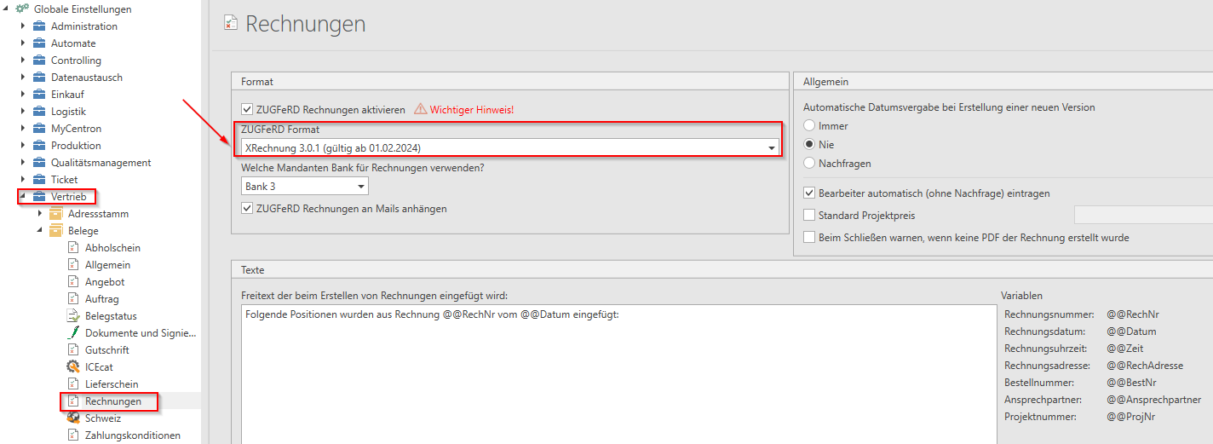Click the Schweiz globe icon
This screenshot has height=444, width=1213.
(73, 418)
